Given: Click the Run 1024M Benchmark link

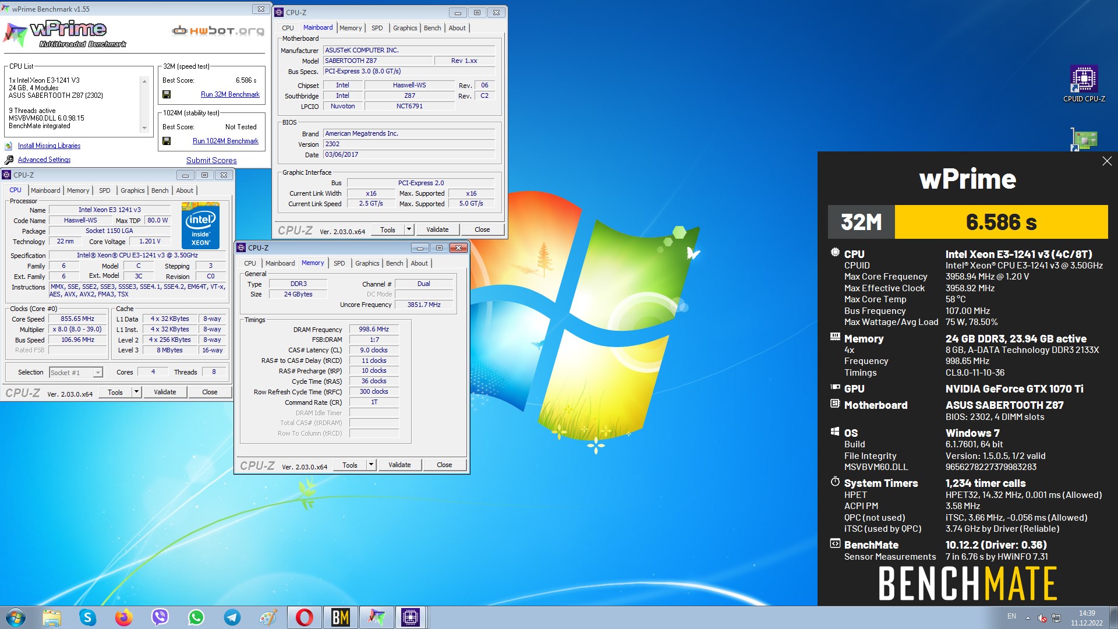Looking at the screenshot, I should tap(225, 141).
